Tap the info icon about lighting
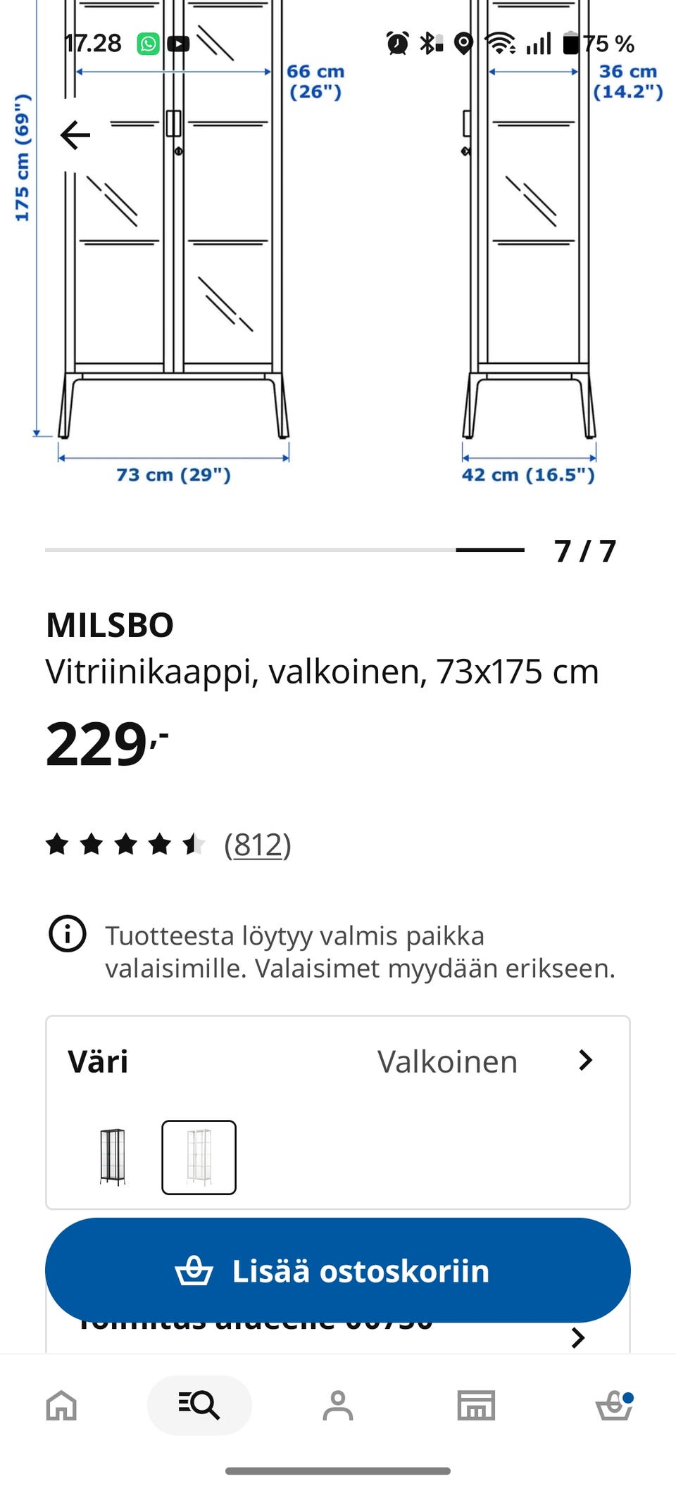676x1488 pixels. point(68,934)
